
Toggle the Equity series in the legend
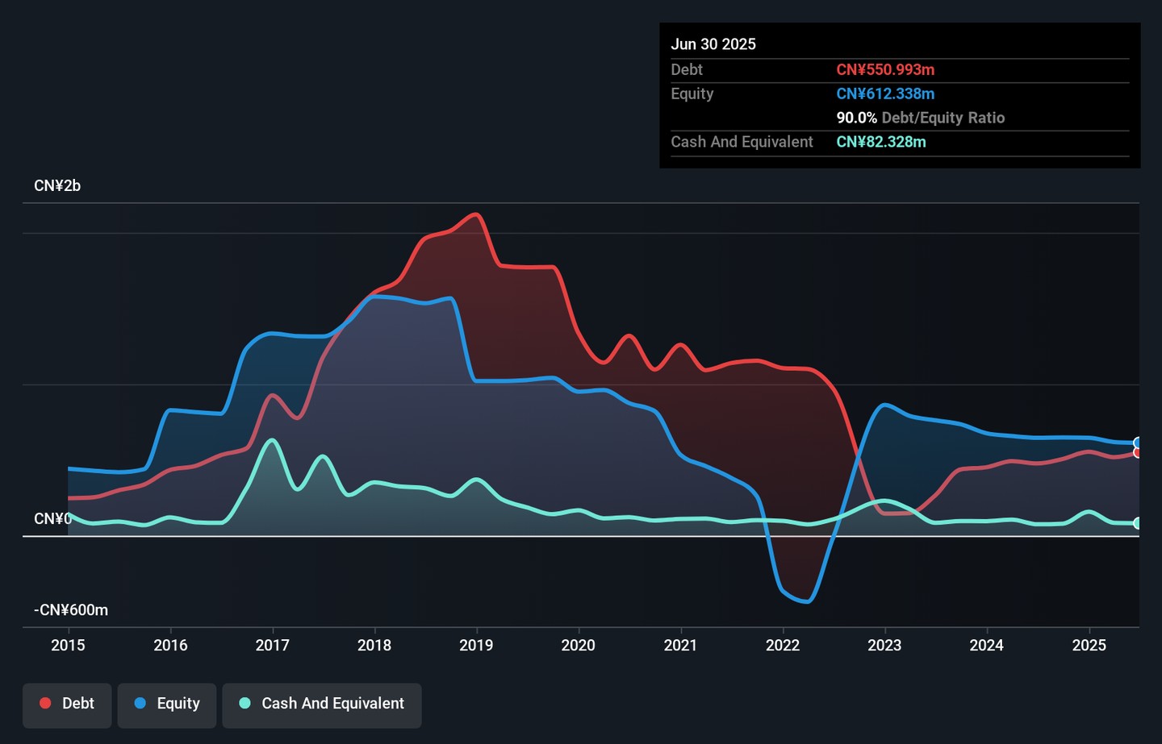tap(167, 704)
